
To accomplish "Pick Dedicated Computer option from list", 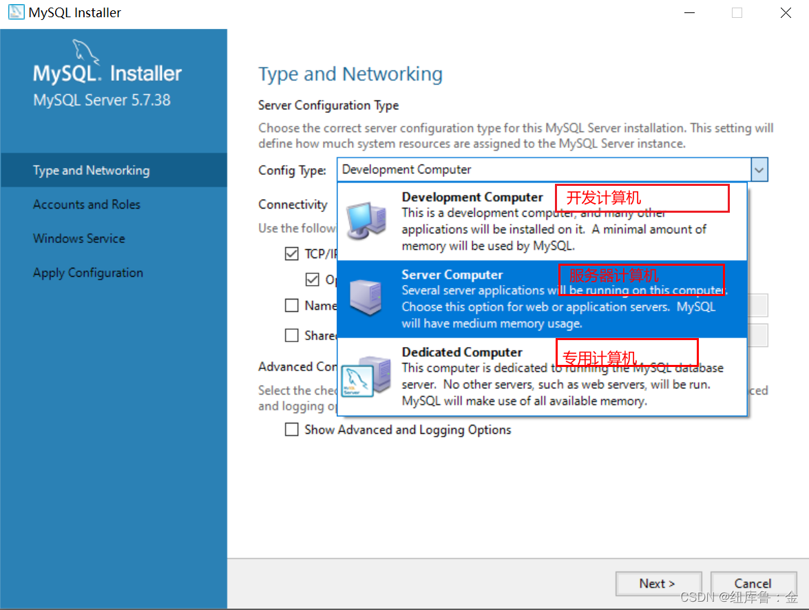I will tap(542, 376).
